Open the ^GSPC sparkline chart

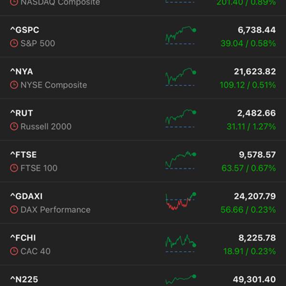[x=180, y=36]
